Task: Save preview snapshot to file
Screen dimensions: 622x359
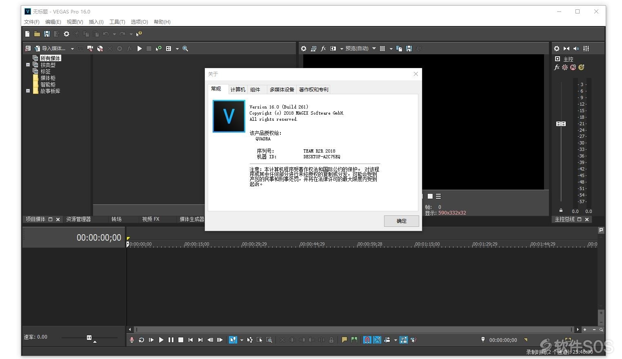Action: [x=409, y=49]
